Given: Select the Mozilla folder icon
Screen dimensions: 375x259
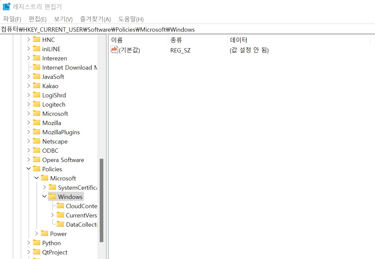Looking at the screenshot, I should click(37, 122).
